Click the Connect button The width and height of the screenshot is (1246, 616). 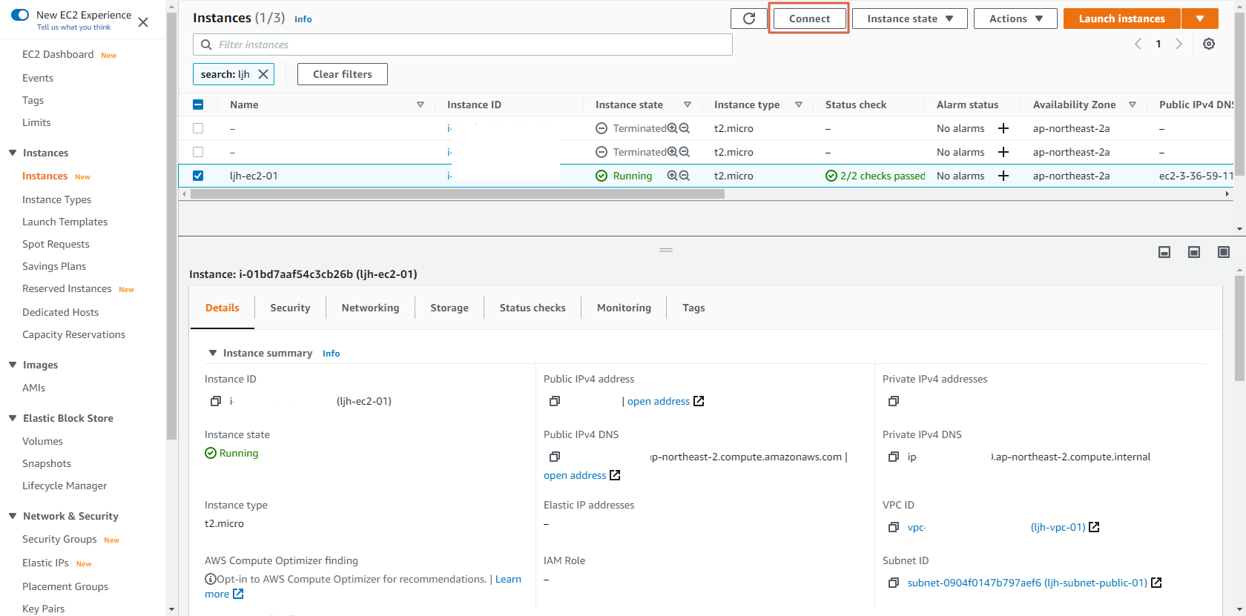(x=809, y=19)
